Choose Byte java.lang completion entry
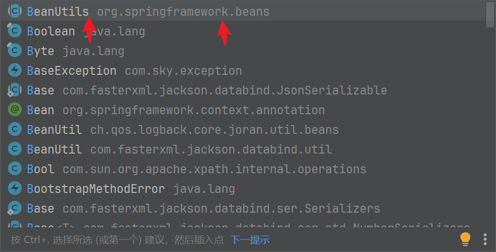The image size is (496, 252). (x=243, y=51)
